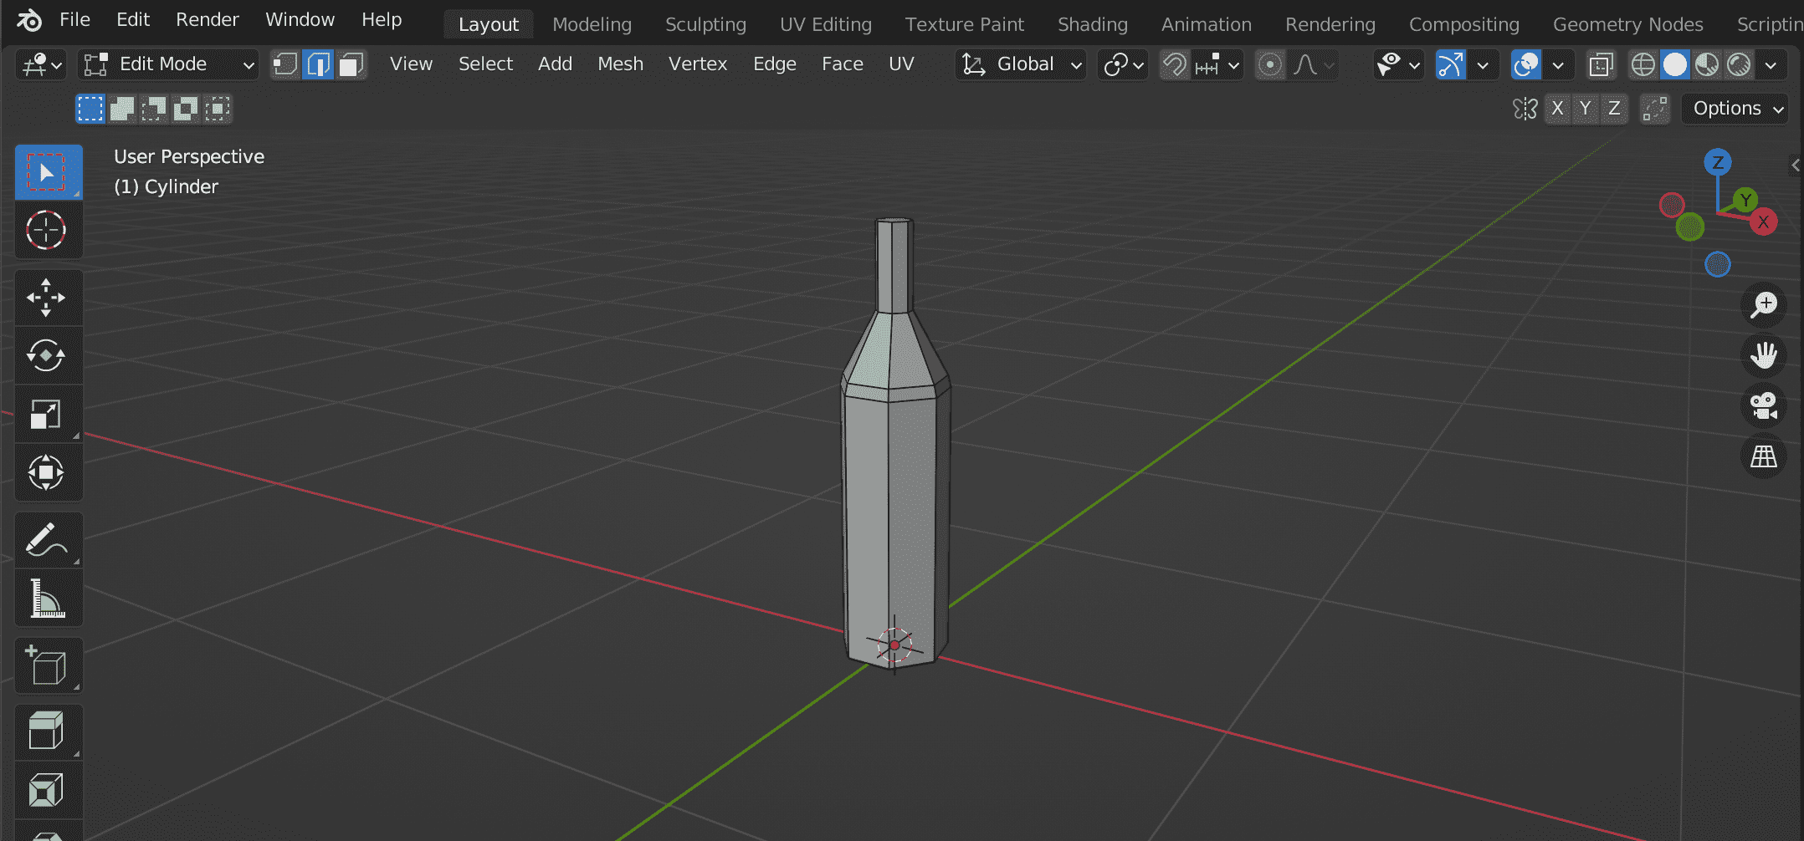Image resolution: width=1804 pixels, height=841 pixels.
Task: Toggle show overlays button
Action: tap(1526, 64)
